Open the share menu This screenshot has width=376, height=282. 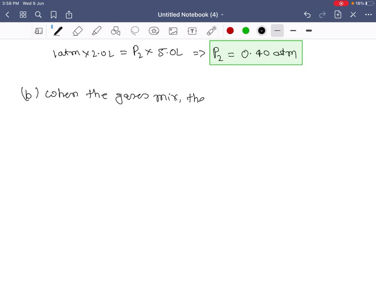point(69,15)
